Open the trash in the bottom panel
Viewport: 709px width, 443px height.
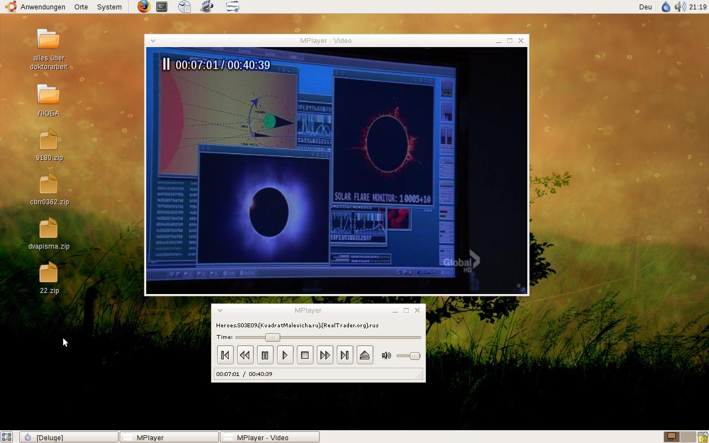click(703, 437)
